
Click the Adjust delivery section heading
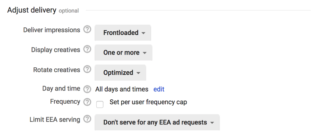coord(32,10)
